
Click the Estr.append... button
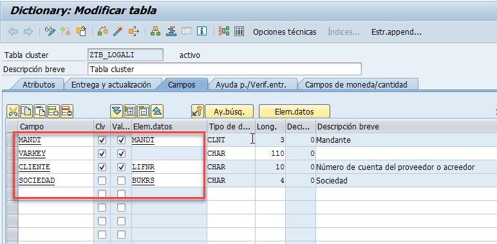click(x=396, y=32)
